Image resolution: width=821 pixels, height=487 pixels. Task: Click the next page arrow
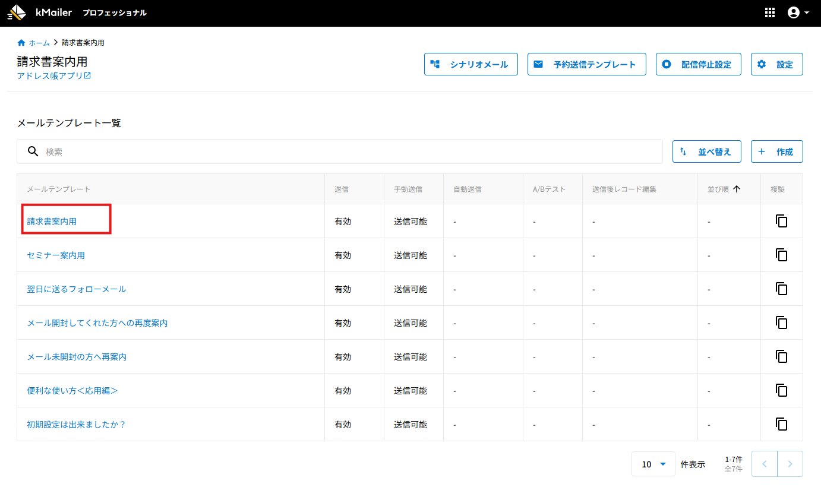click(x=790, y=464)
